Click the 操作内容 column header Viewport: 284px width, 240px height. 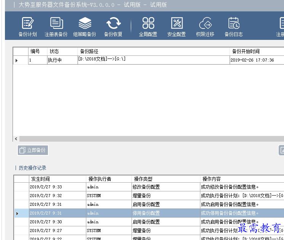(x=242, y=179)
